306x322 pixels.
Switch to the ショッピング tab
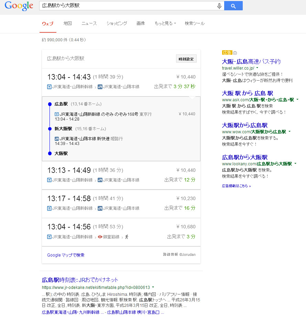click(x=117, y=23)
